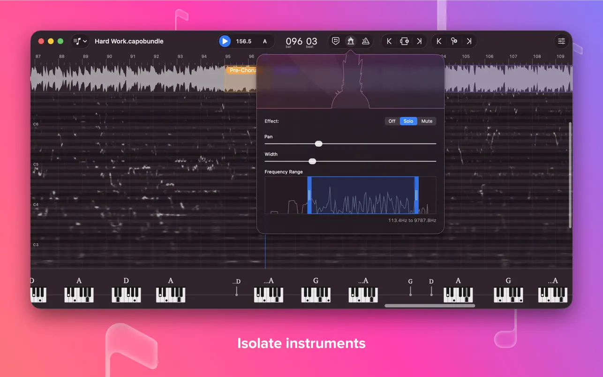
Task: Open the music note view dropdown
Action: (x=80, y=41)
